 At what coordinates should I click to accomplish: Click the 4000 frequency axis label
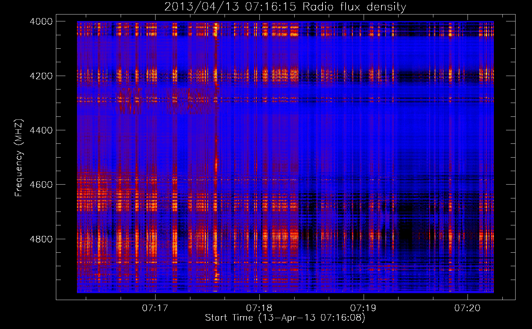tap(41, 21)
